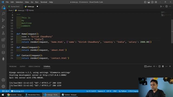Select the Terminal panel tab
Viewport: 173px width, 97px height.
point(47,67)
